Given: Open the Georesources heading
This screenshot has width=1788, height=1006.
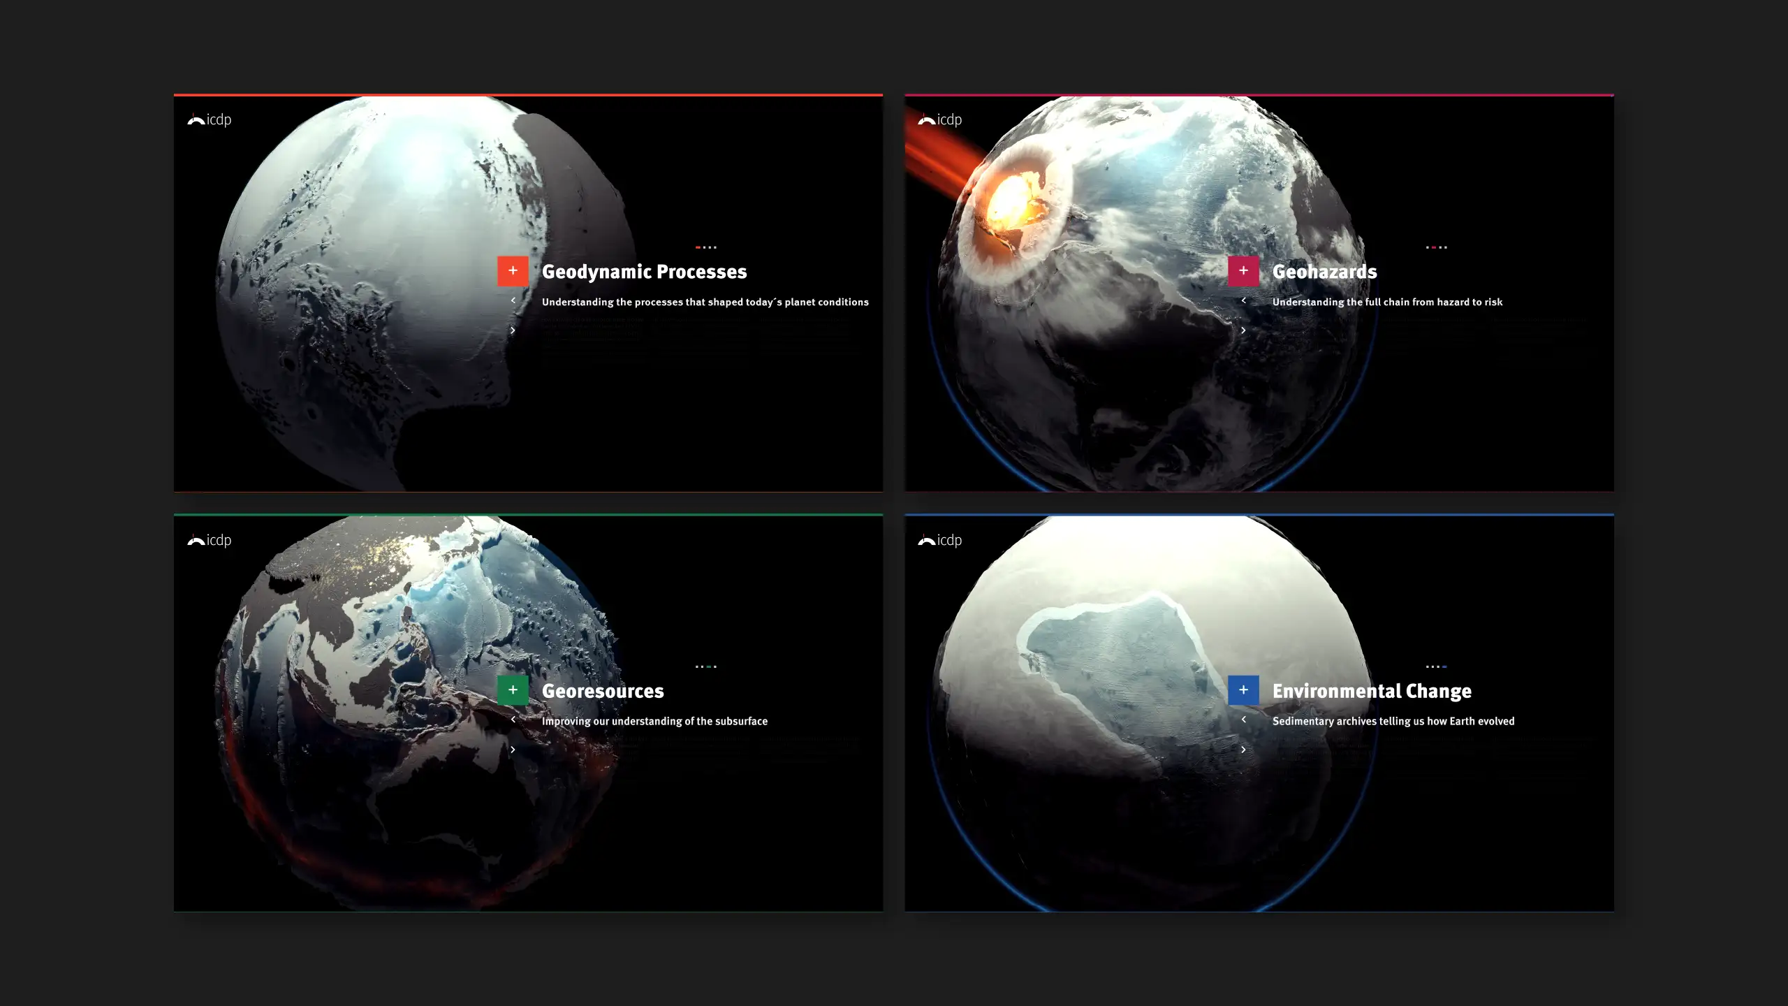Looking at the screenshot, I should click(603, 691).
